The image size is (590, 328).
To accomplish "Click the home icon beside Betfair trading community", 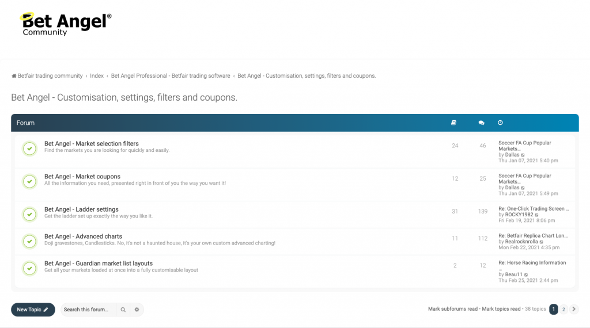I will tap(14, 76).
